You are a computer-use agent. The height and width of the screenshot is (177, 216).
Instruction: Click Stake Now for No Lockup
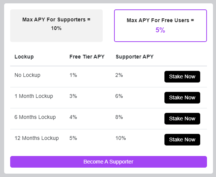(x=182, y=76)
